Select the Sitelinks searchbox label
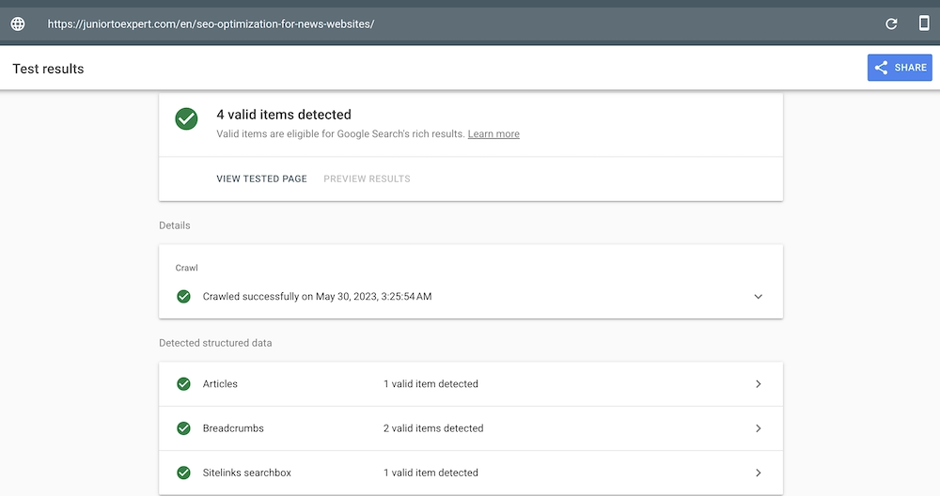The height and width of the screenshot is (496, 940). click(247, 473)
